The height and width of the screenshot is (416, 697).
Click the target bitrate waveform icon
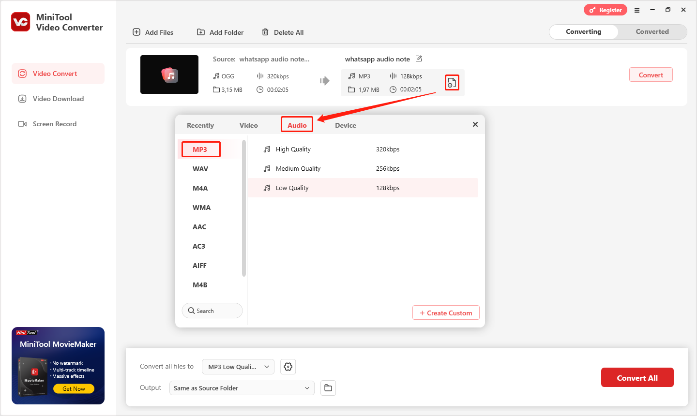pyautogui.click(x=393, y=76)
